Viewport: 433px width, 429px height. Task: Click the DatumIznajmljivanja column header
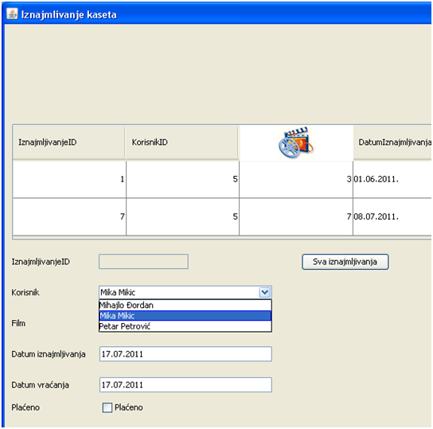[392, 142]
